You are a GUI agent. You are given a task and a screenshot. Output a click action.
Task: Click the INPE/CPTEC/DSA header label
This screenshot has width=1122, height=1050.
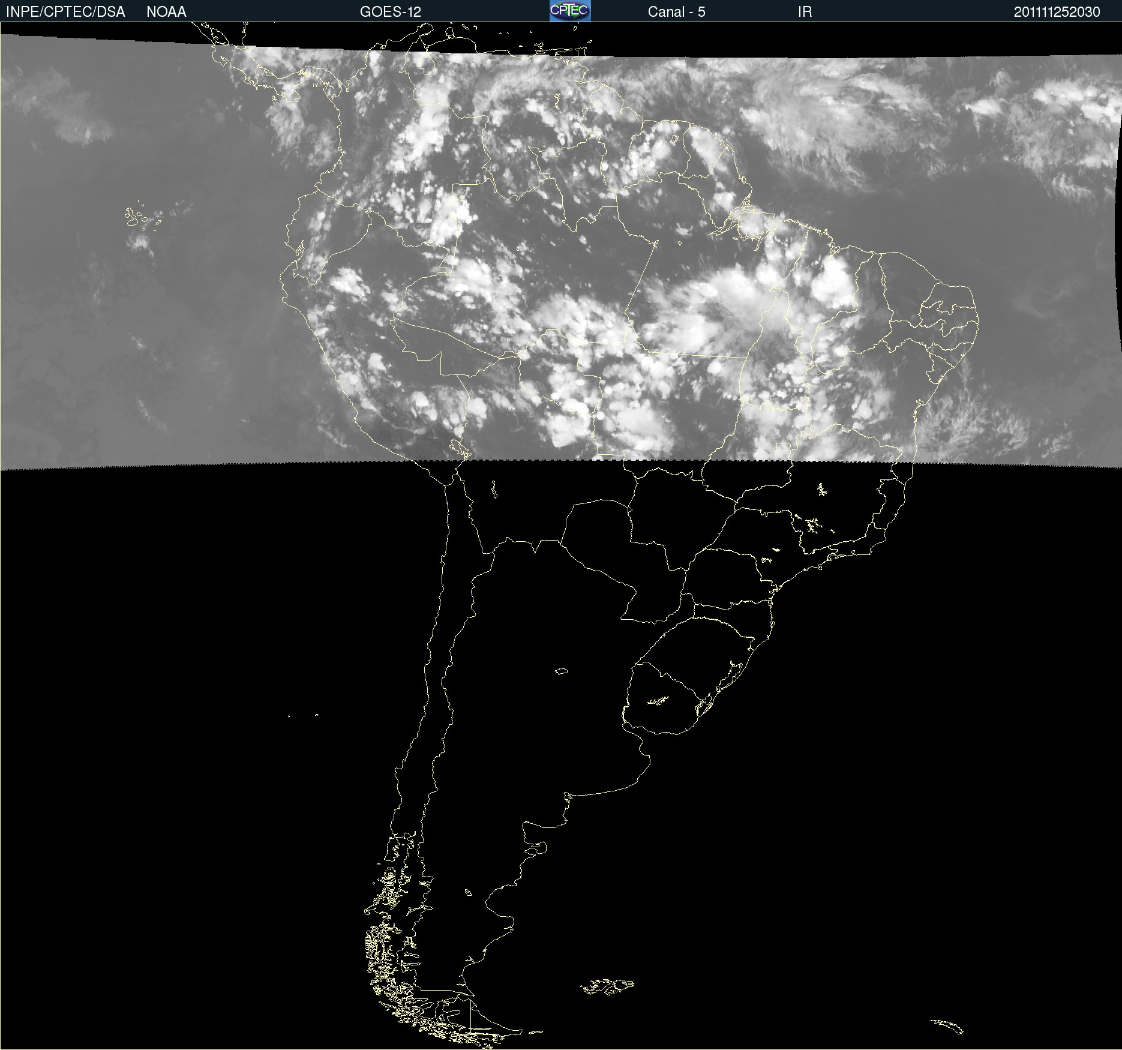click(65, 12)
